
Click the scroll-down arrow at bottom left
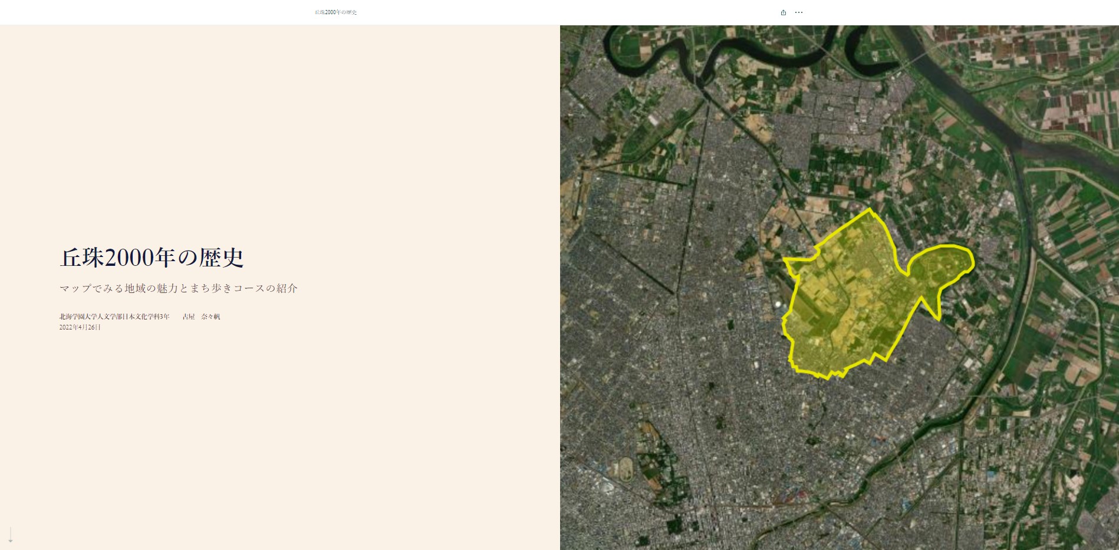point(10,535)
